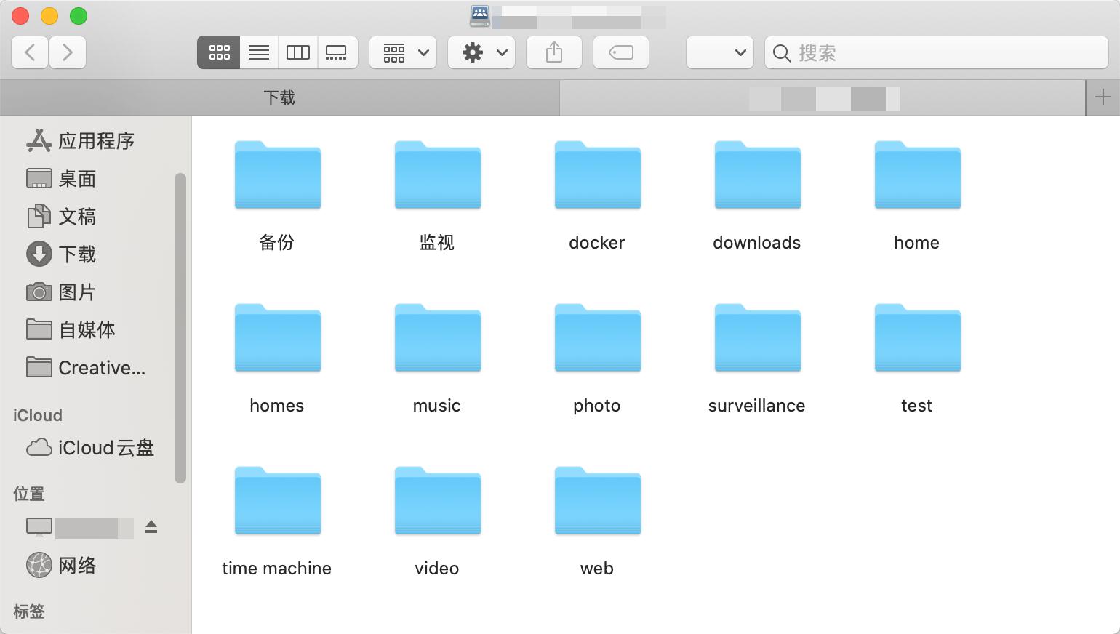This screenshot has height=634, width=1120.
Task: Click the forward navigation arrow
Action: (x=68, y=52)
